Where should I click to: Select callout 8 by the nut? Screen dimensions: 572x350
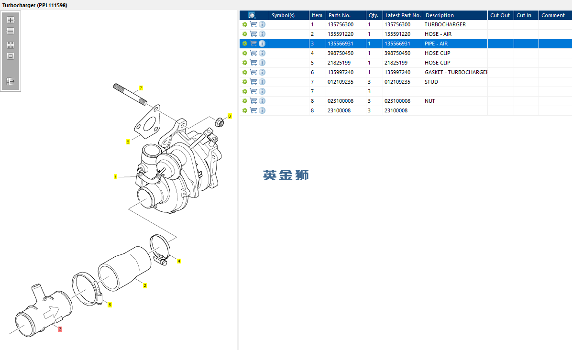point(230,116)
